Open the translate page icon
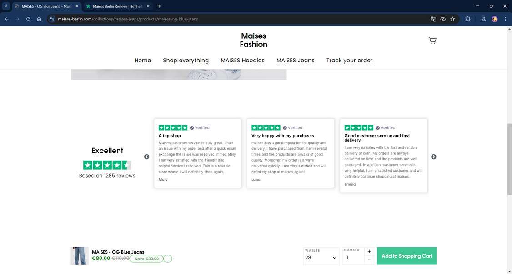Viewport: 512px width, 274px height. click(x=433, y=19)
